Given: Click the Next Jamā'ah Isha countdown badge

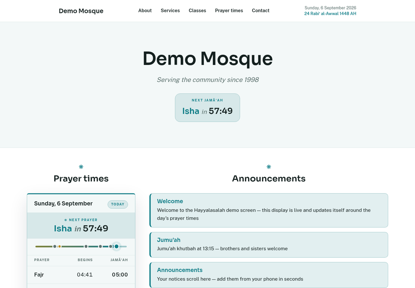Looking at the screenshot, I should coord(207,108).
